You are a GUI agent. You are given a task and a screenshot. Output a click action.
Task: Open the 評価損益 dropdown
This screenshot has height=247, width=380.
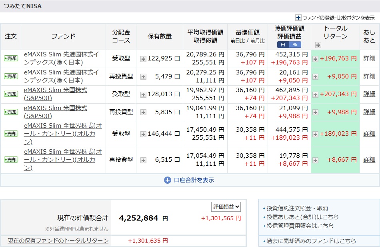226,207
